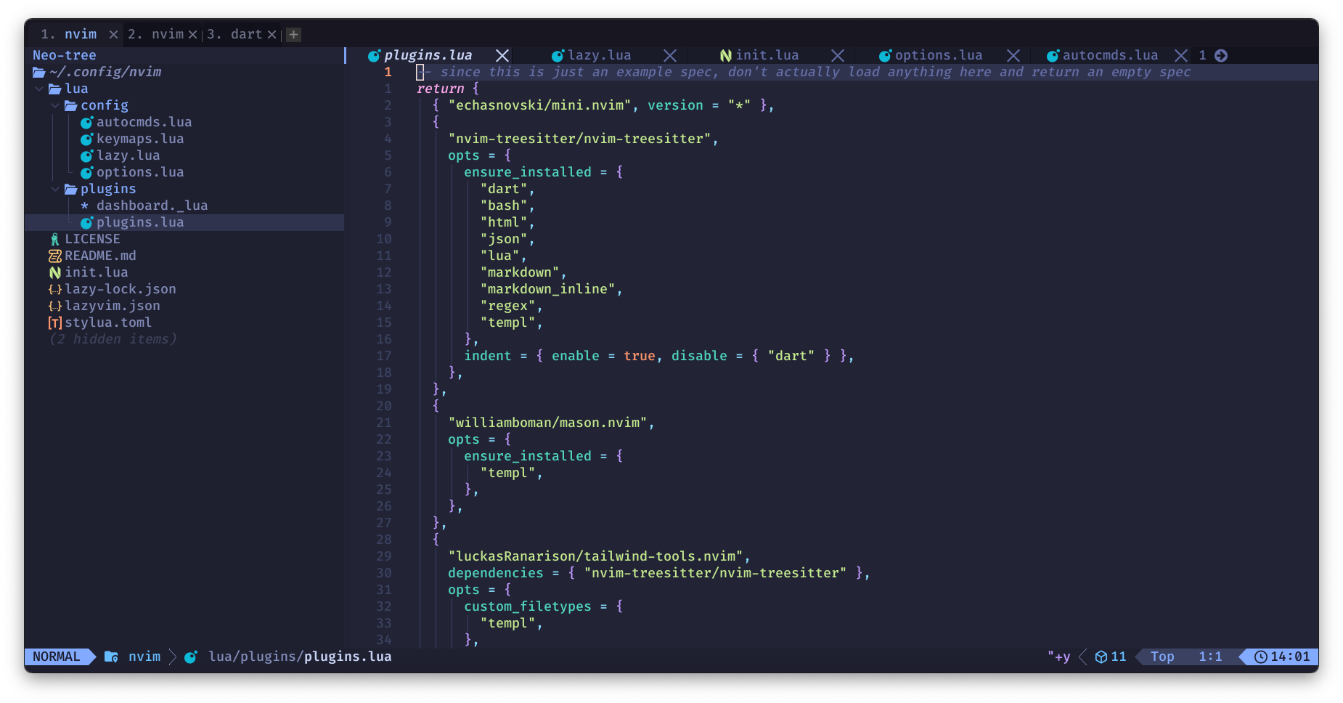
Task: Click the LICENSE file icon in Neo-tree
Action: coord(54,239)
